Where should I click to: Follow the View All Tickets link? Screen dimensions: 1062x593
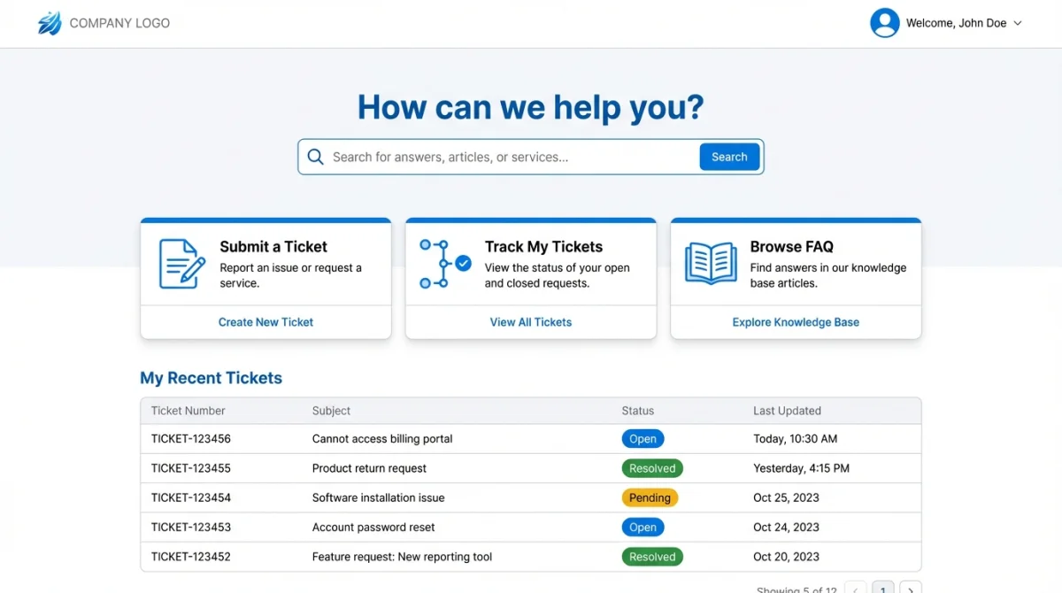point(530,322)
